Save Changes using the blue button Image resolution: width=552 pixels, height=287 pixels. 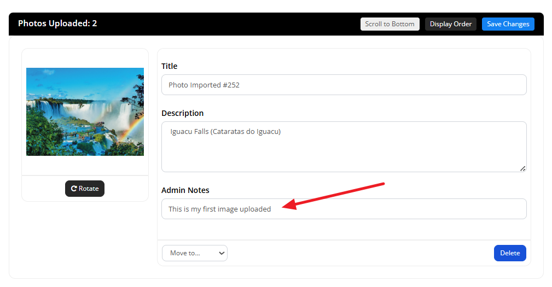click(508, 24)
